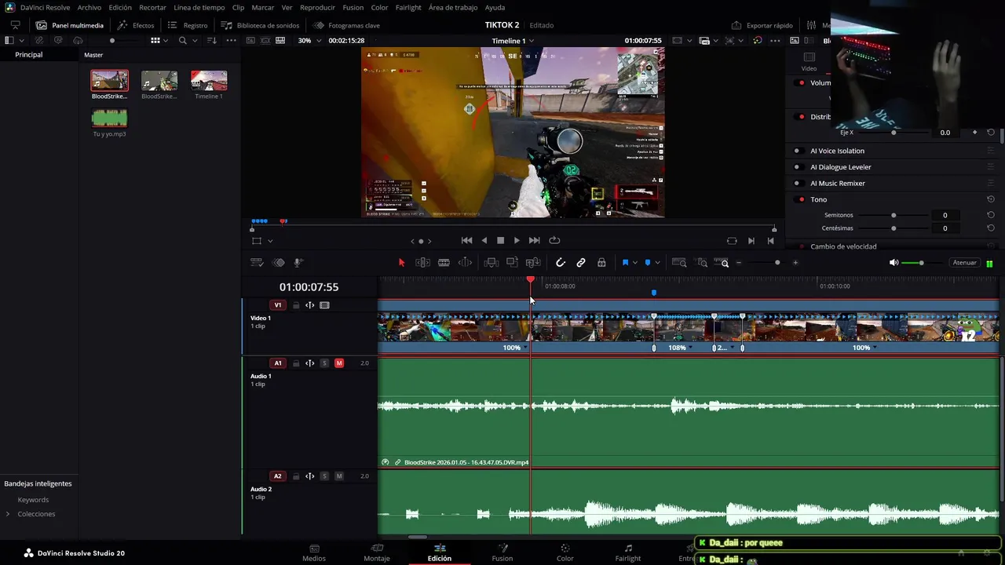Click the A1 destination control

click(x=277, y=363)
